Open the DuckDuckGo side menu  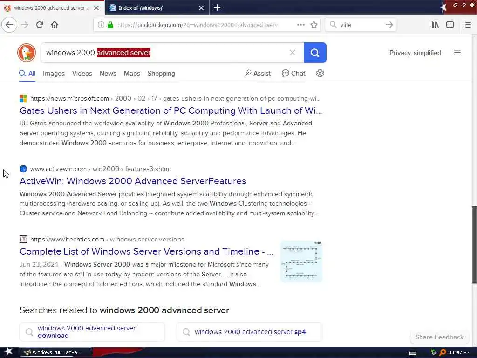[x=457, y=53]
